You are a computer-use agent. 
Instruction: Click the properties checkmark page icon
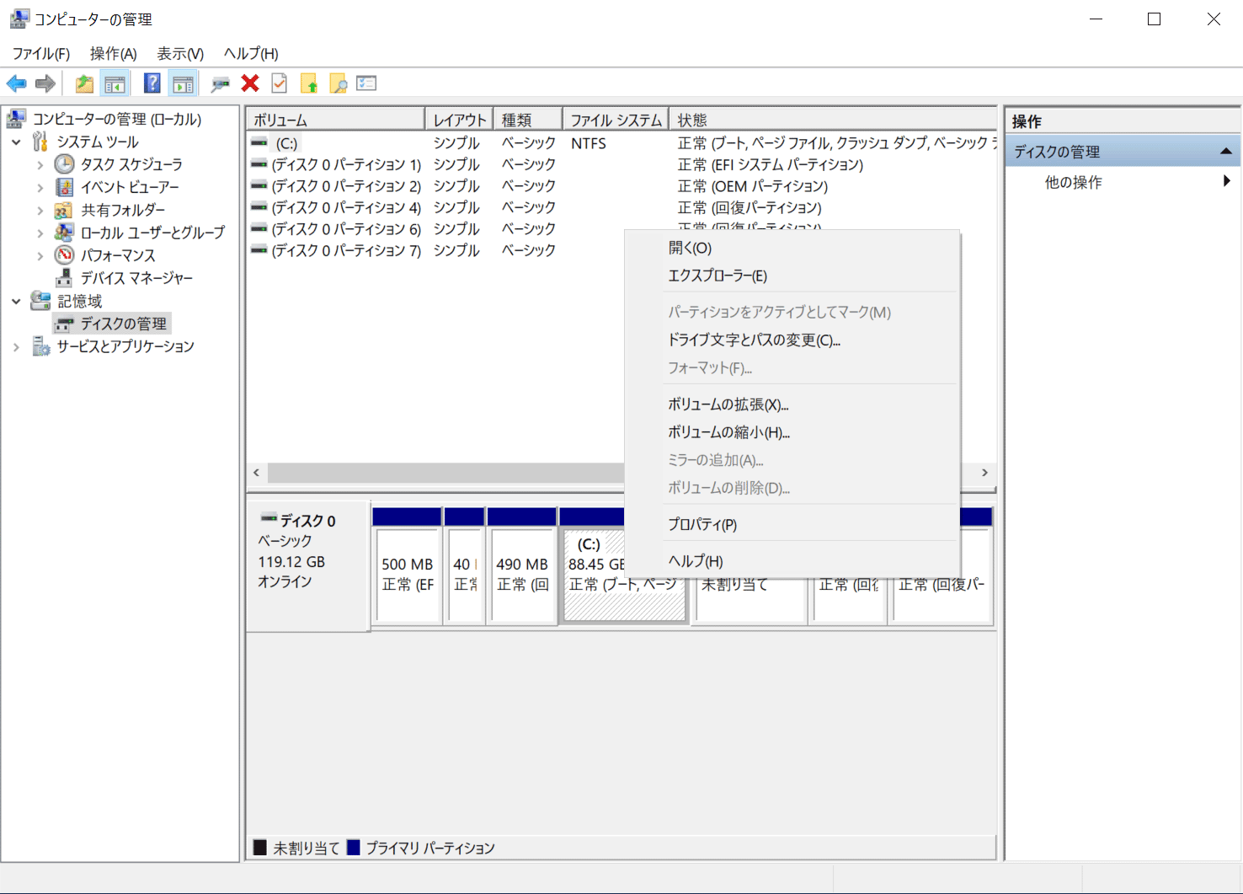click(280, 83)
